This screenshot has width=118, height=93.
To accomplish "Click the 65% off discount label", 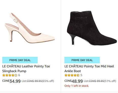I will (x=48, y=81).
